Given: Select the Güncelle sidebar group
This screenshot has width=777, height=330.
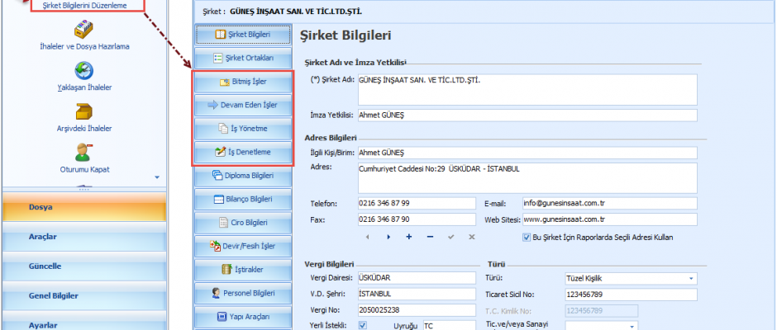Looking at the screenshot, I should coord(83,266).
